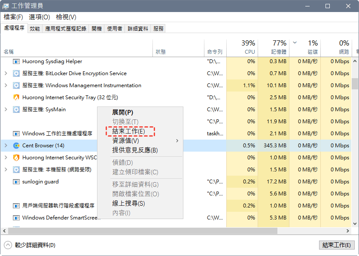Select the 345.3 MB memory cell
This screenshot has width=359, height=256.
(x=274, y=146)
